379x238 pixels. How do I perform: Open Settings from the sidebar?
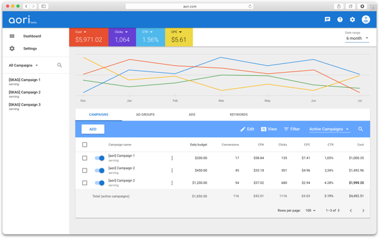30,48
